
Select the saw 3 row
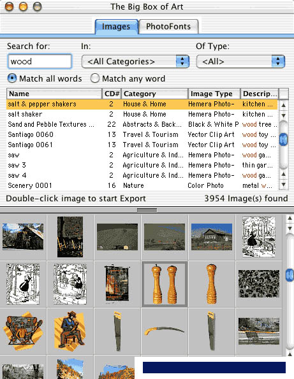(142, 165)
